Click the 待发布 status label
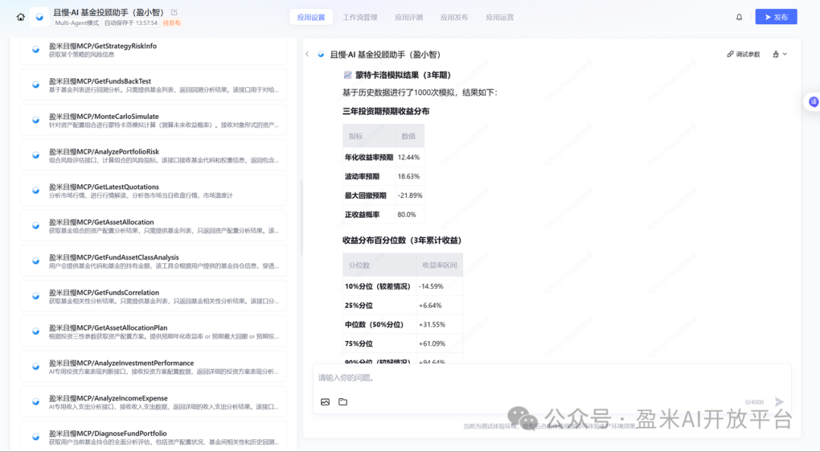820x452 pixels. (x=171, y=23)
